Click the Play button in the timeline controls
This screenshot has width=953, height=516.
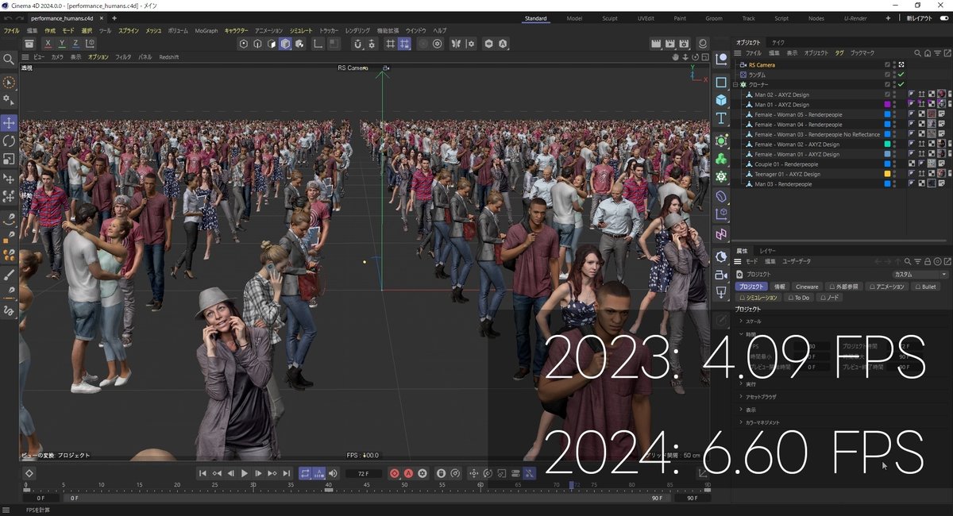tap(245, 473)
